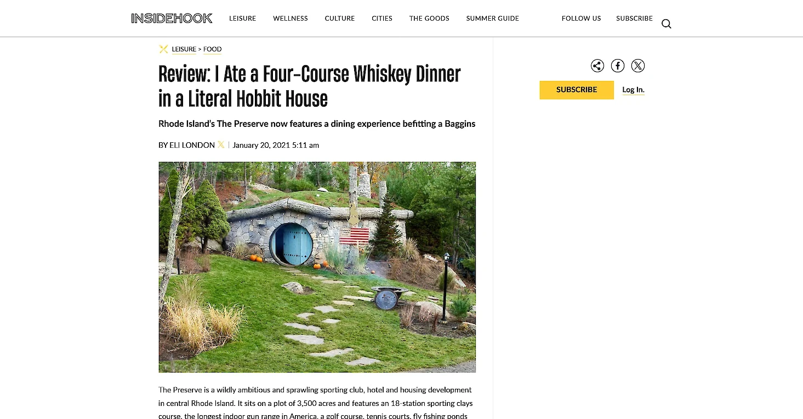Go to the InsideHook logo homepage
803x419 pixels.
click(x=172, y=19)
